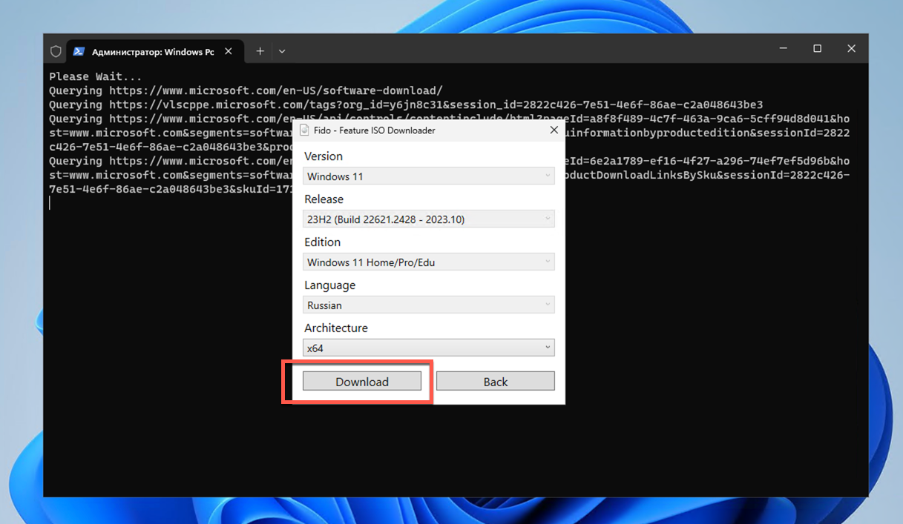The height and width of the screenshot is (524, 903).
Task: Open the Architecture x64 dropdown
Action: pos(429,348)
